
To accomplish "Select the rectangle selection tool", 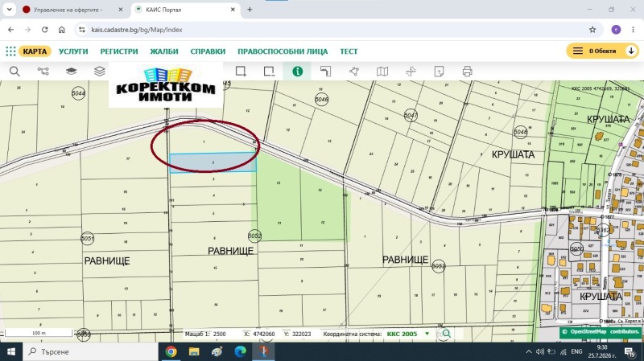I will [241, 72].
